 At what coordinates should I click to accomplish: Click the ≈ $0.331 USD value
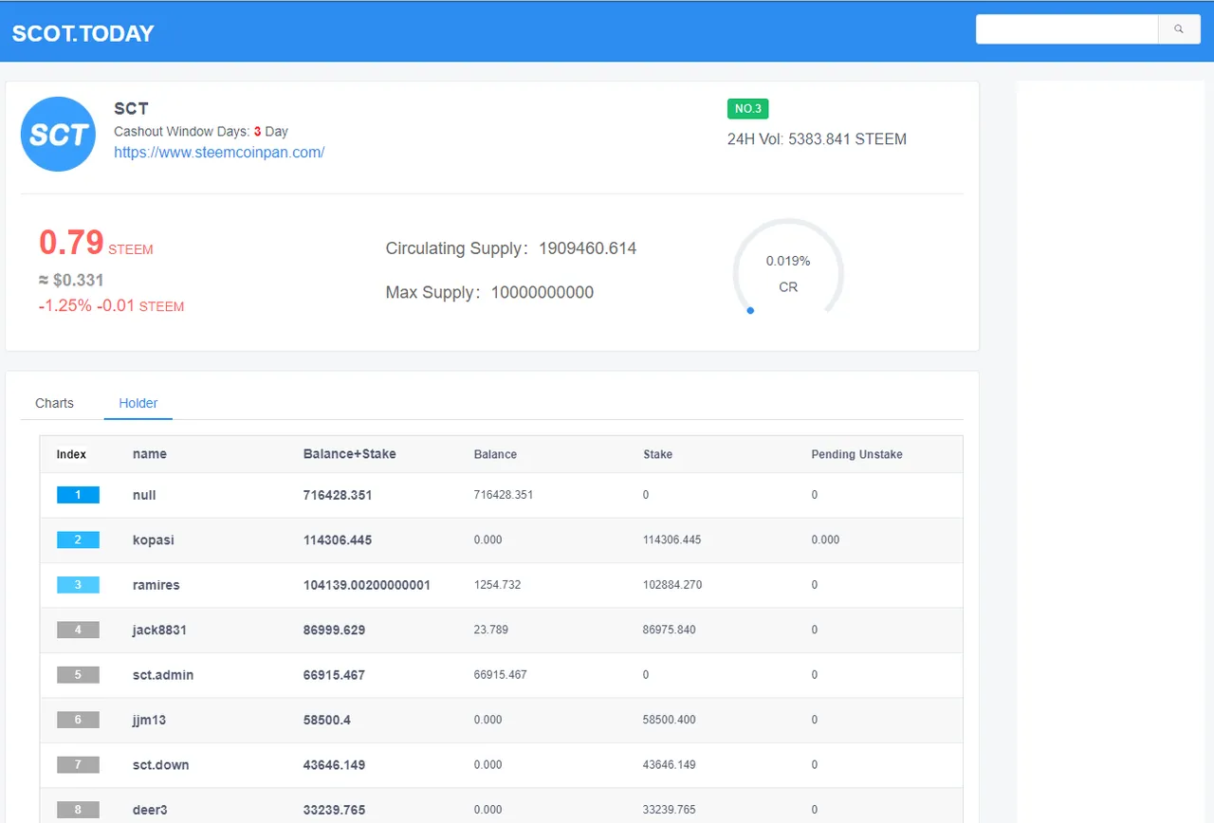click(x=71, y=281)
